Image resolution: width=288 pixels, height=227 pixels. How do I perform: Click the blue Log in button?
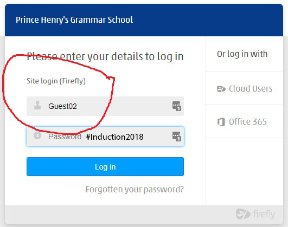click(105, 167)
